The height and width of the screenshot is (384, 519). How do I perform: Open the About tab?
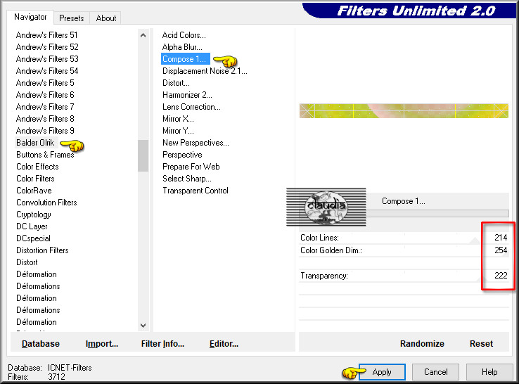[x=106, y=18]
